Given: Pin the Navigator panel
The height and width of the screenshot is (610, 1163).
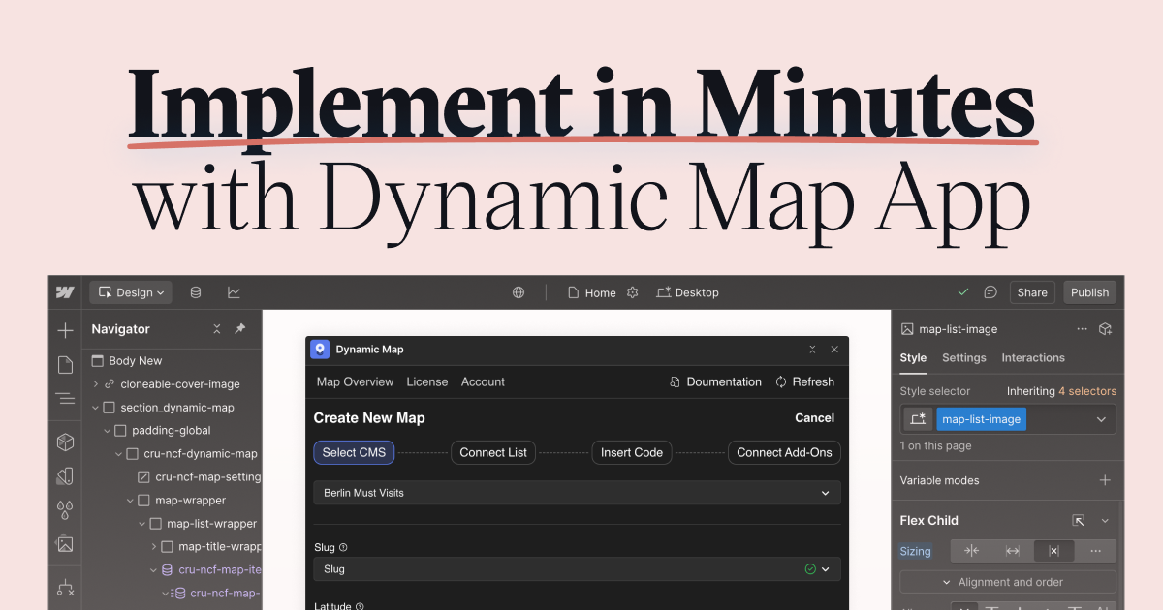Looking at the screenshot, I should tap(239, 329).
